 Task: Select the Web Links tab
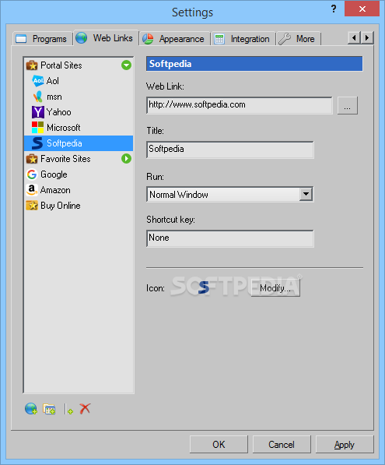(x=106, y=38)
